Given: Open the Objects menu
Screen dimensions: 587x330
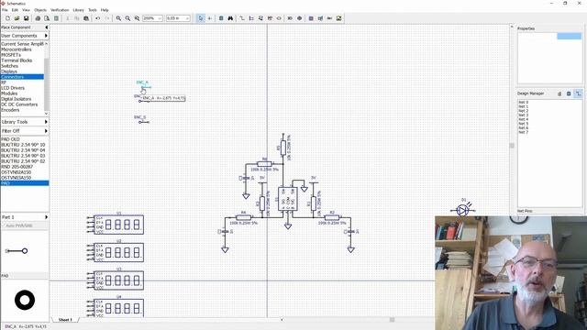Looking at the screenshot, I should click(x=40, y=10).
